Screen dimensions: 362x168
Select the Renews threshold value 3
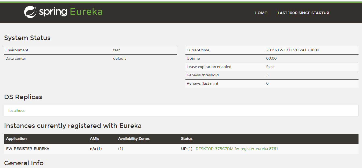point(267,75)
